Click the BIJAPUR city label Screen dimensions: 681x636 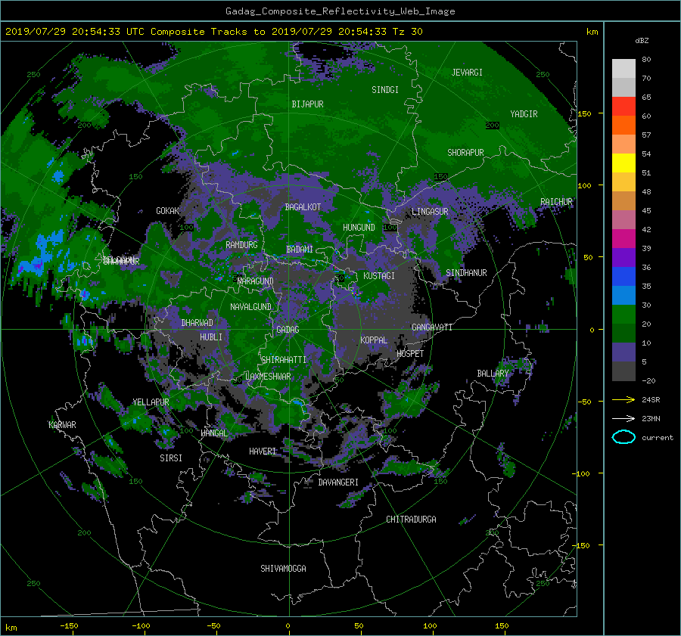(307, 104)
